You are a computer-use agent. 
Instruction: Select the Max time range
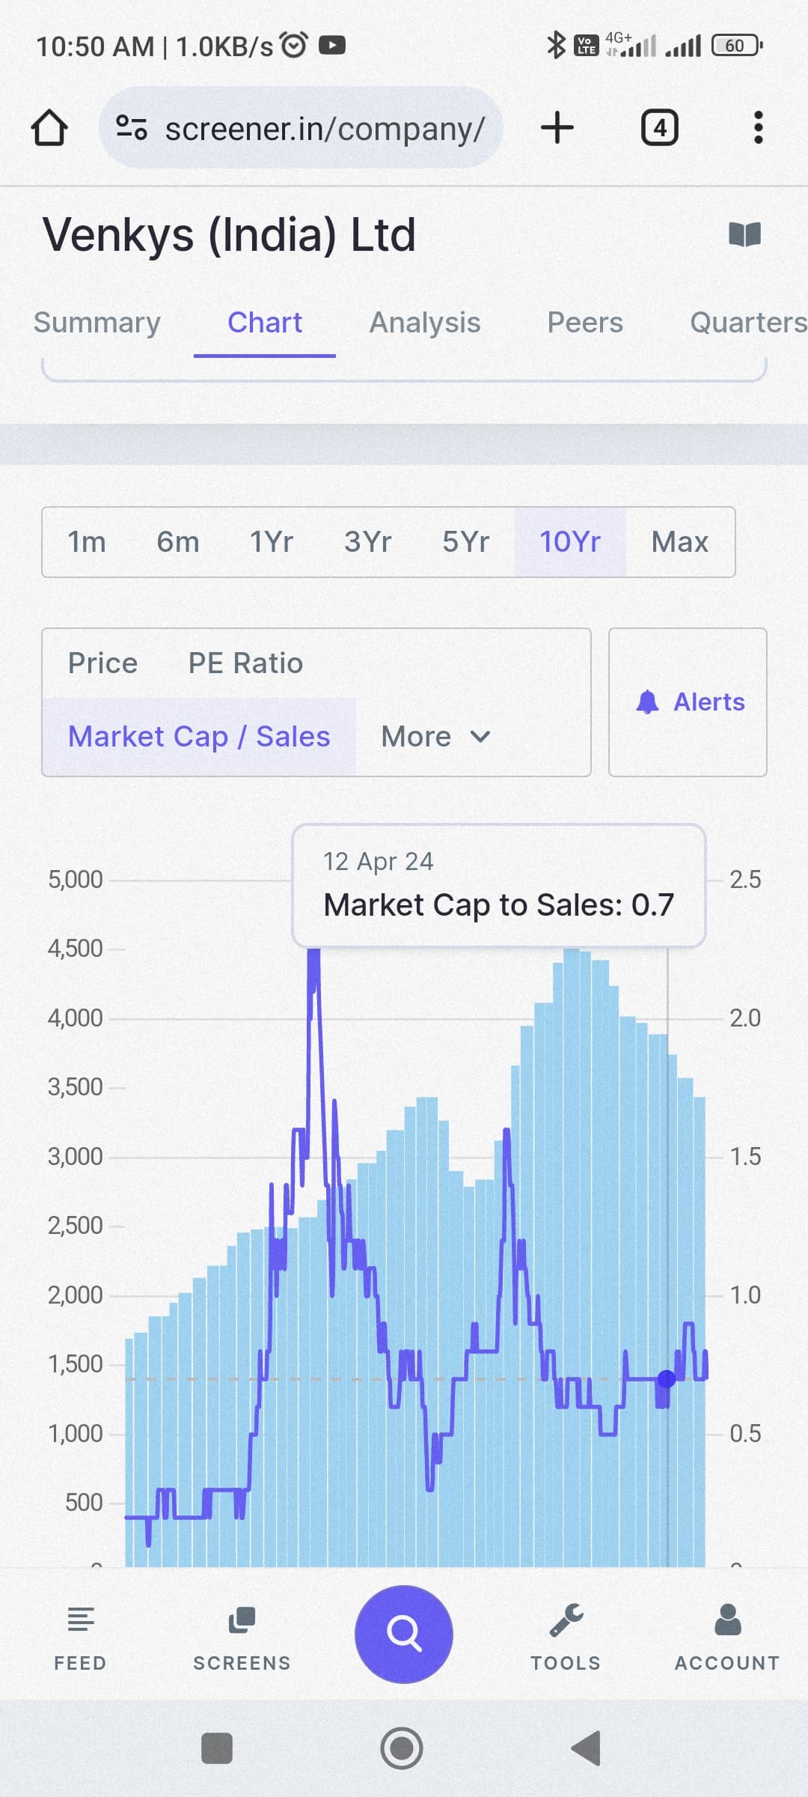coord(679,542)
